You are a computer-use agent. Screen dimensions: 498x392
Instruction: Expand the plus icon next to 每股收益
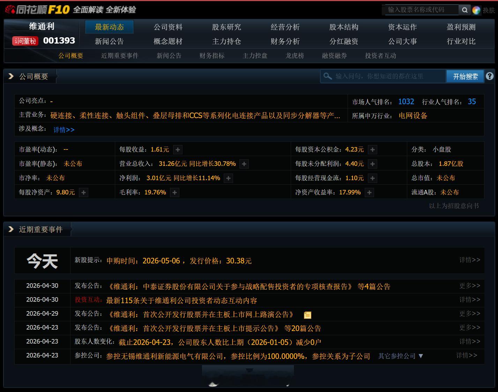pos(178,149)
